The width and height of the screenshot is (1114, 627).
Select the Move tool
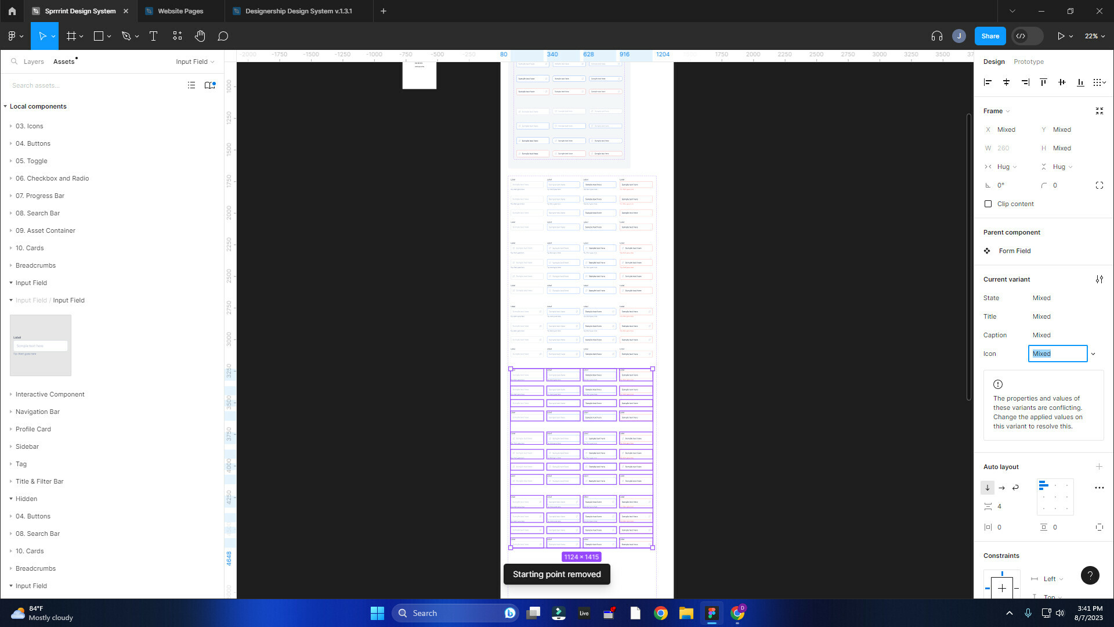[42, 36]
